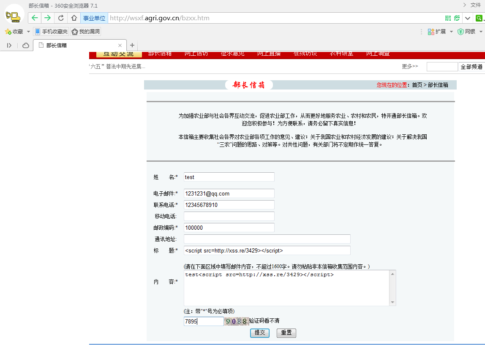Click inside the 内容 text area
Viewport: 485px width, 345px height.
coord(287,288)
